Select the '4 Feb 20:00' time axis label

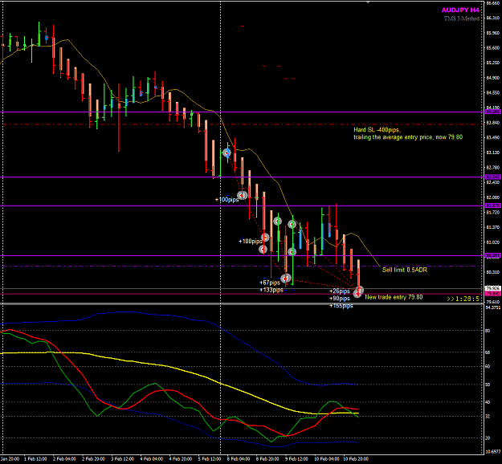point(181,459)
